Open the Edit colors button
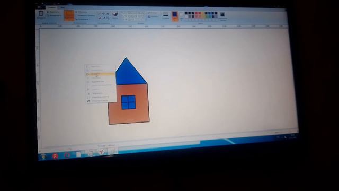Screen dimensions: 339x191 tap(222, 16)
